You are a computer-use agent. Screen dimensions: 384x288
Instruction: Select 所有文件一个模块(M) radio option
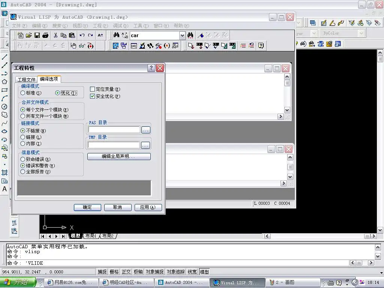click(x=44, y=116)
